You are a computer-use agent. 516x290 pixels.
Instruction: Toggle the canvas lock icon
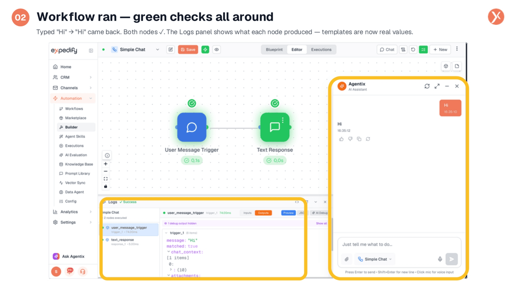(x=105, y=187)
